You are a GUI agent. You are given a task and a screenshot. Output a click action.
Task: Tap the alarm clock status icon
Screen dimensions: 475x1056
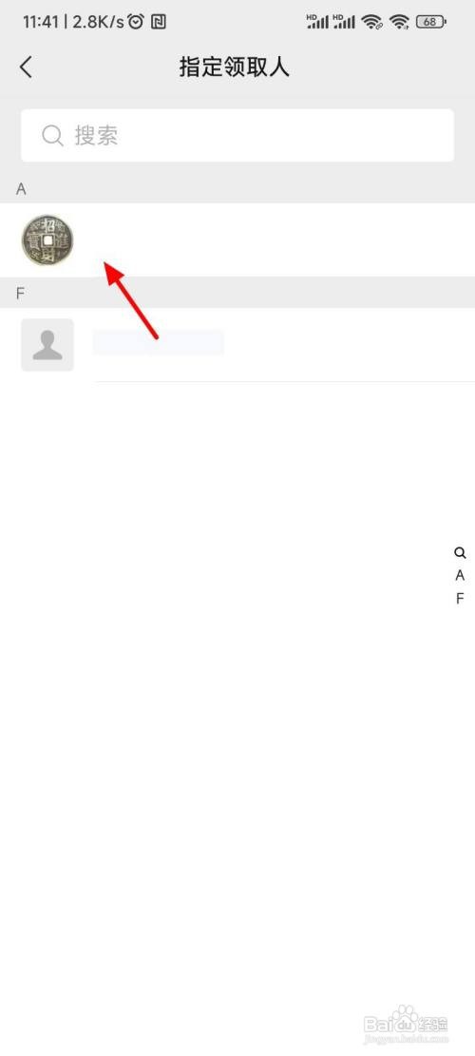pos(137,22)
